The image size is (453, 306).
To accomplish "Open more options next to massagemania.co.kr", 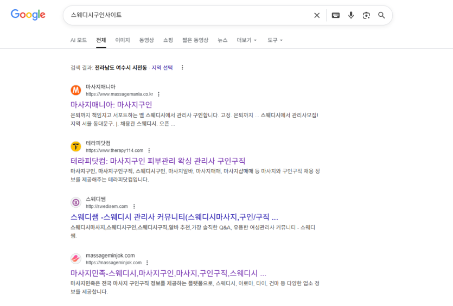I will click(158, 94).
